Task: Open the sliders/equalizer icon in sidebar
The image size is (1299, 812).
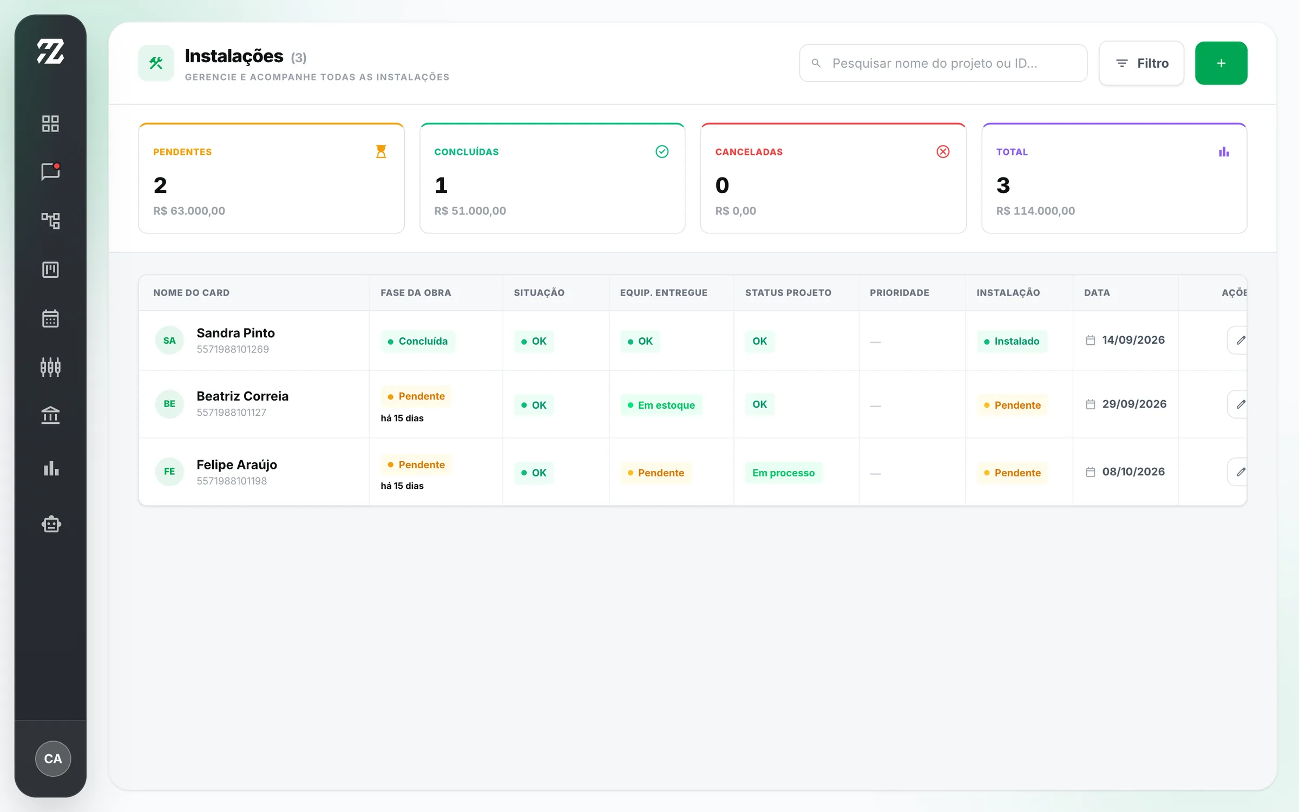Action: (x=50, y=367)
